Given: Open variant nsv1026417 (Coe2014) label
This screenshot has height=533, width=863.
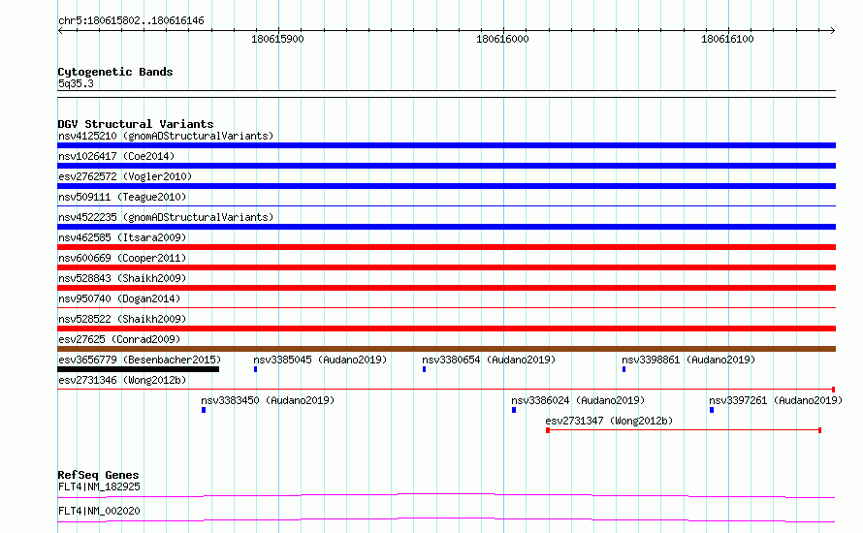Looking at the screenshot, I should pyautogui.click(x=116, y=156).
